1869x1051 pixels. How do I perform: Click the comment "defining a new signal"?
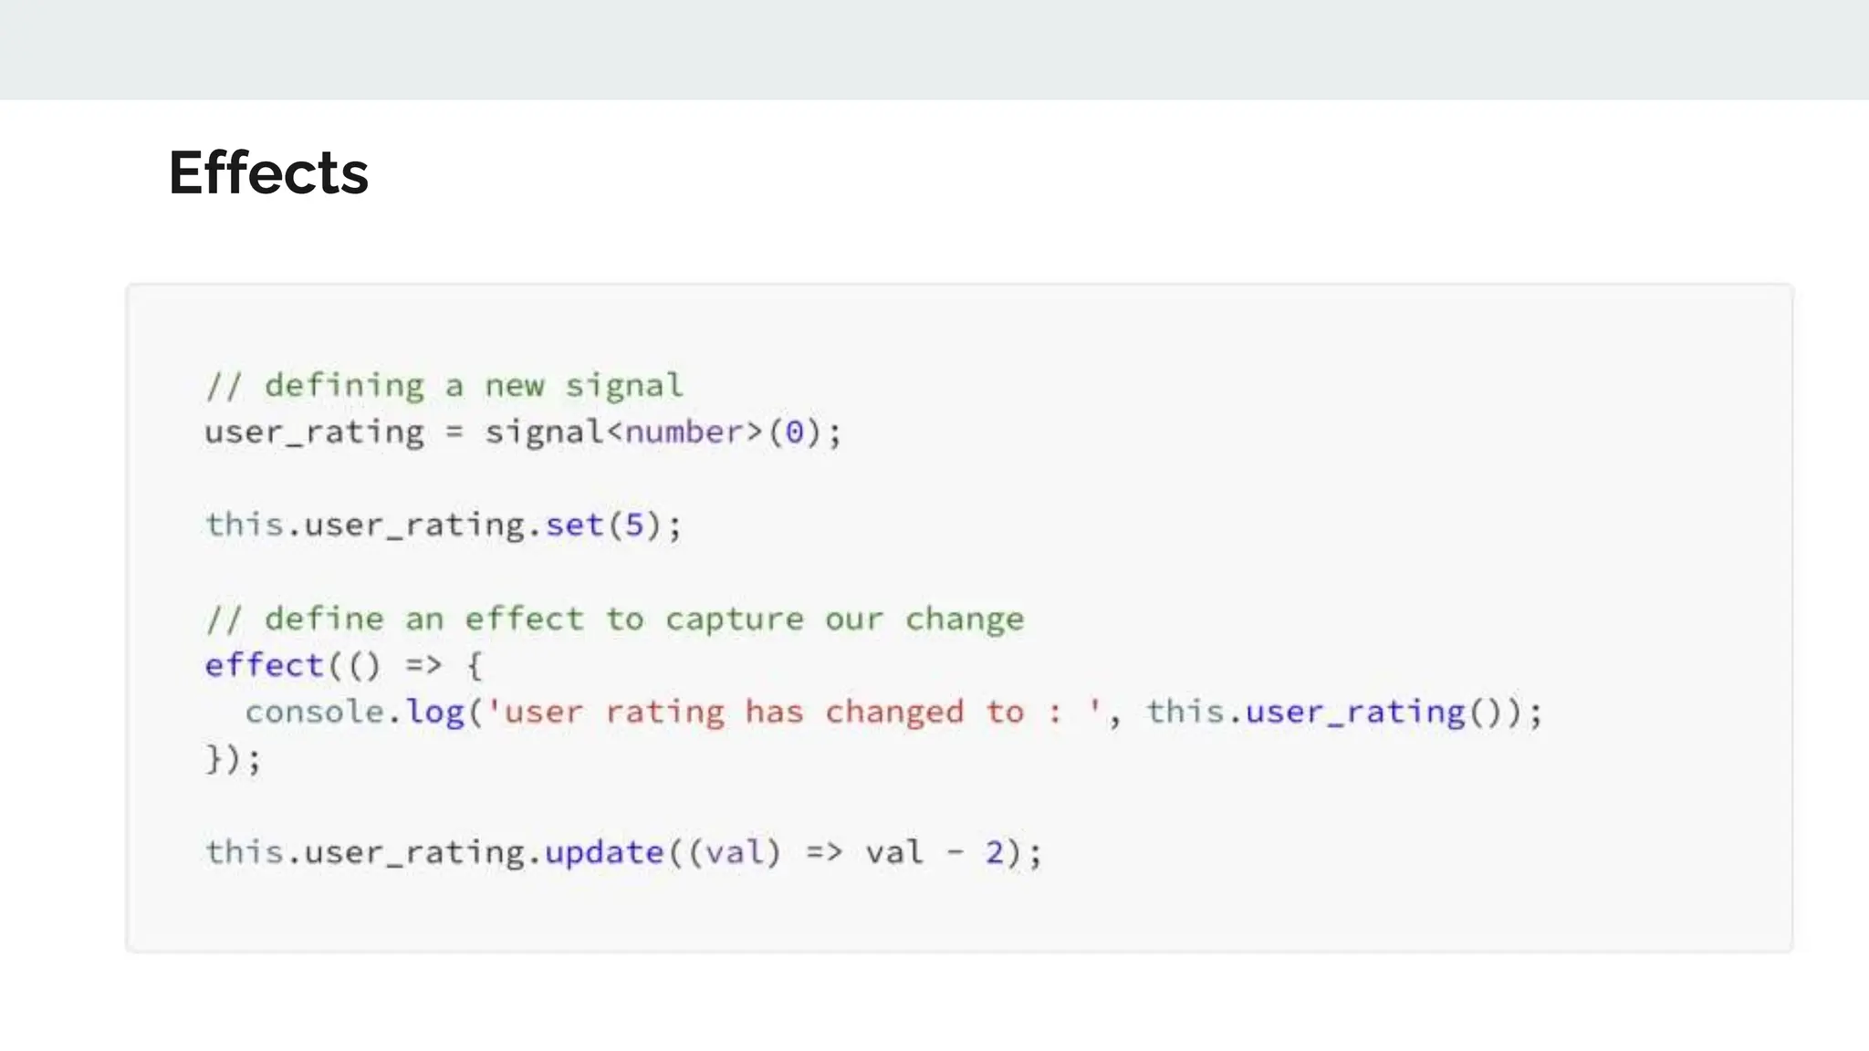444,385
